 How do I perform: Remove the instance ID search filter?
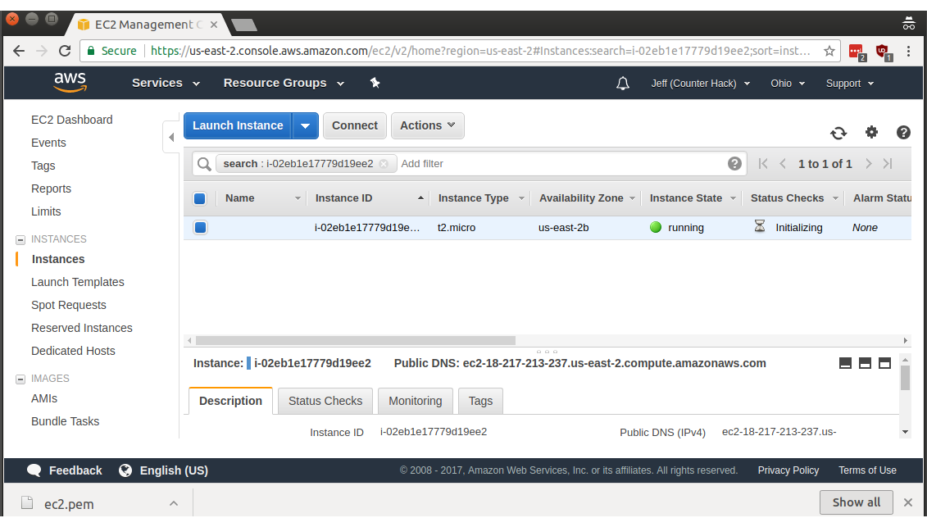click(x=384, y=164)
